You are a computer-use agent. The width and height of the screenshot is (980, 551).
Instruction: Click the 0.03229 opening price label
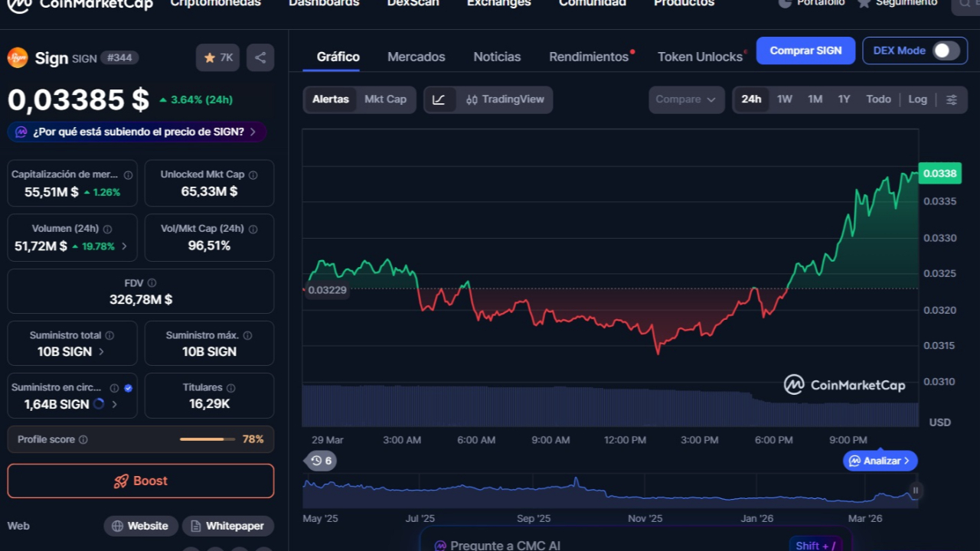[327, 290]
